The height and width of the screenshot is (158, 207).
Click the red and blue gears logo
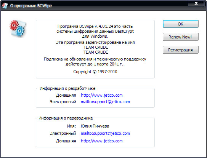(x=18, y=28)
